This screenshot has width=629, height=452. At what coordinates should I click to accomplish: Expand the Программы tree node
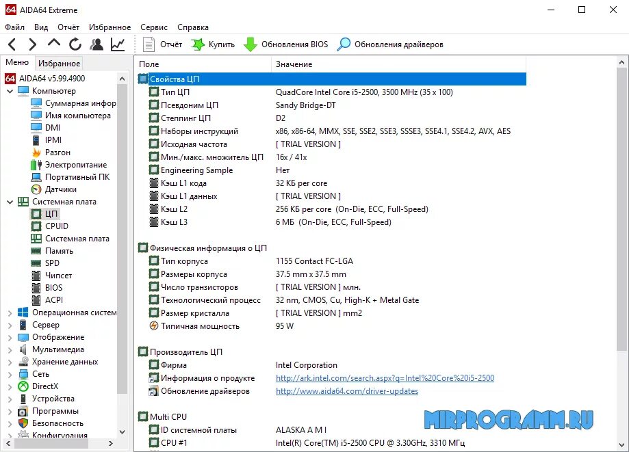tap(10, 411)
